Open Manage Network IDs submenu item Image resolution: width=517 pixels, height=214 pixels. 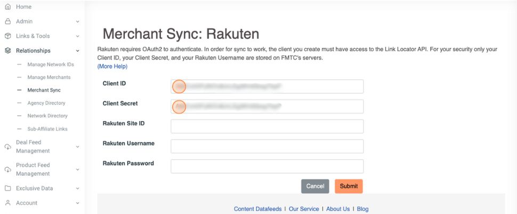point(51,65)
